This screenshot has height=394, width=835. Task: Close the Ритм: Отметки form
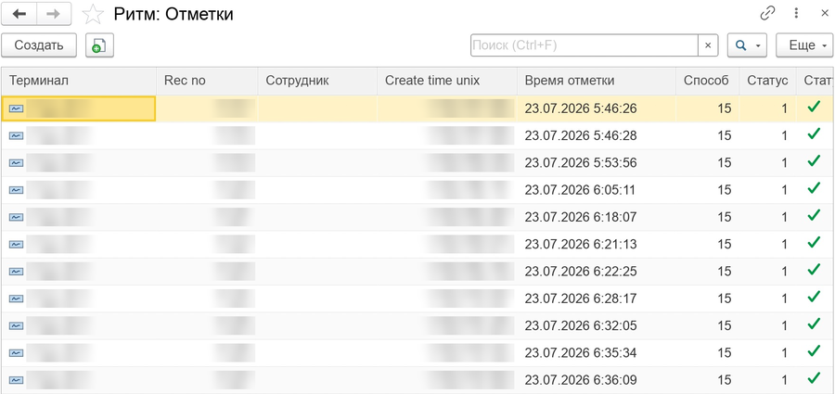tap(825, 14)
